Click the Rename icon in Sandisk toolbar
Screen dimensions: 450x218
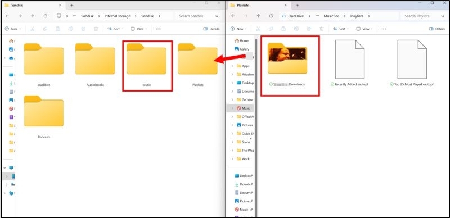pos(71,29)
